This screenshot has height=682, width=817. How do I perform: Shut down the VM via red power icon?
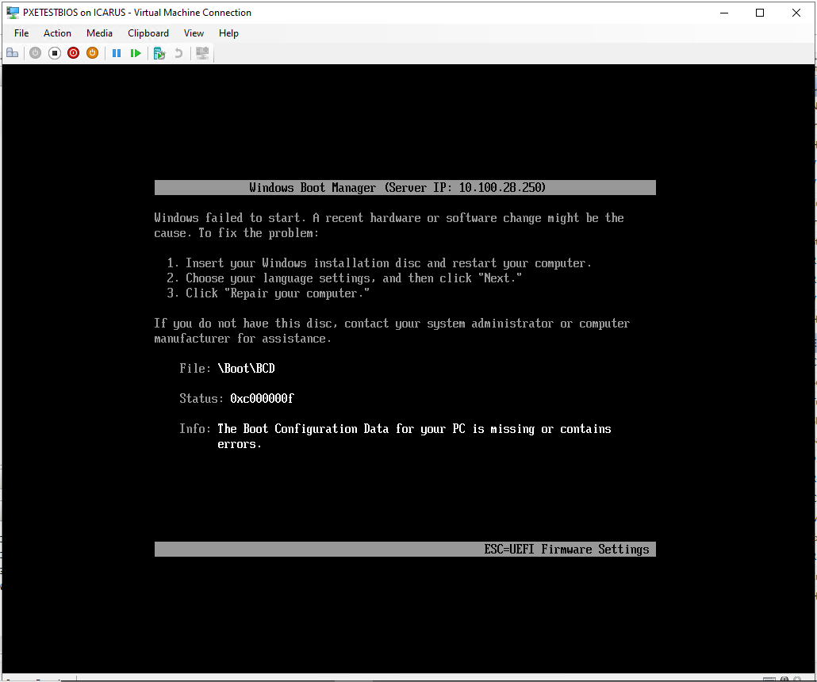click(74, 53)
